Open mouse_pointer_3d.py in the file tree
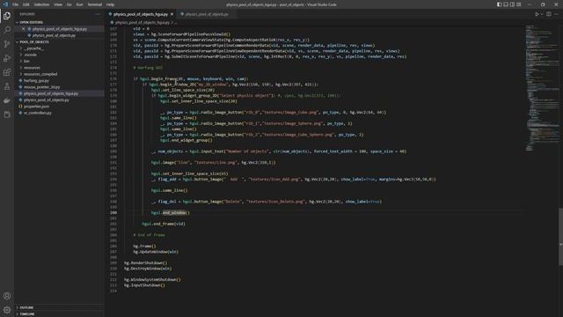Viewport: 563px width, 317px height. pos(41,87)
